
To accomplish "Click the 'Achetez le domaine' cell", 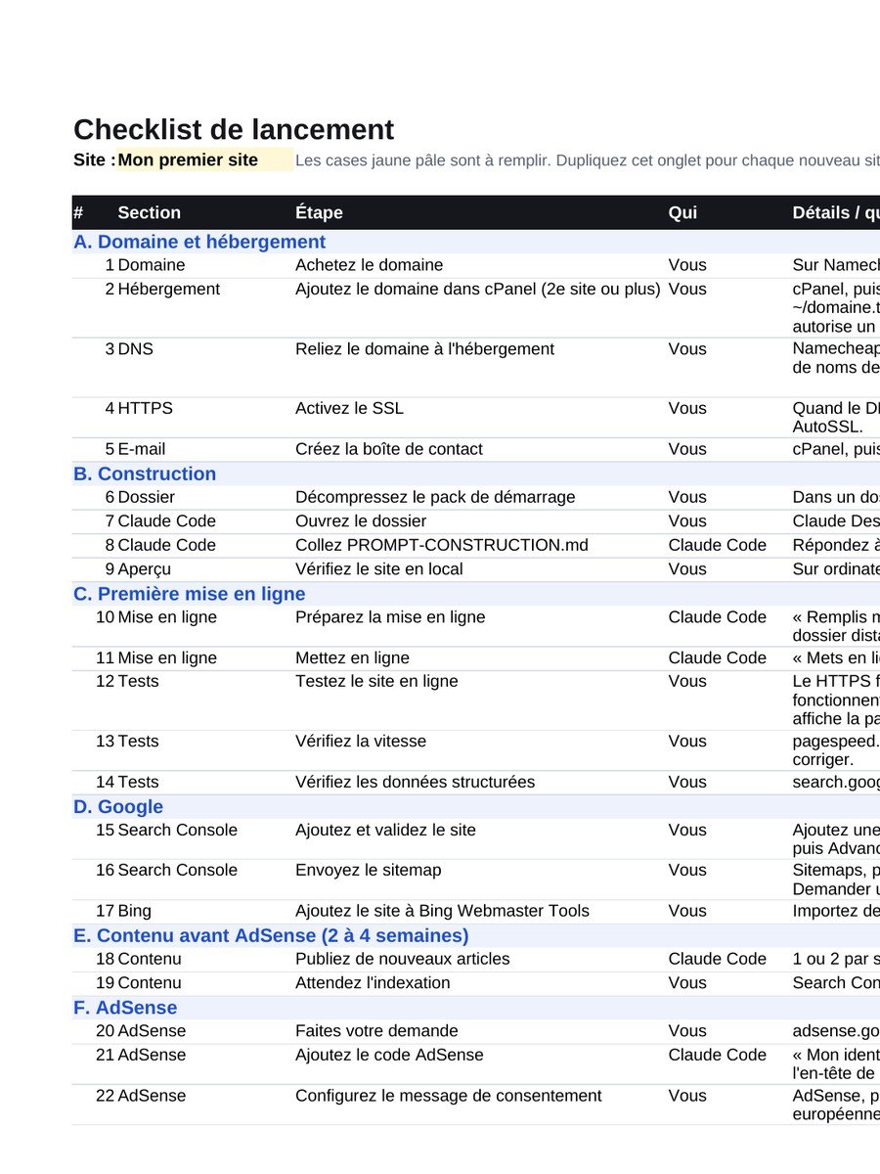I will (x=370, y=265).
